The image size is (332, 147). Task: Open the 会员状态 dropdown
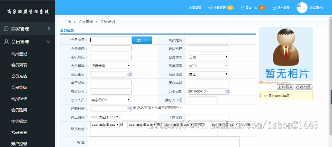click(x=208, y=57)
